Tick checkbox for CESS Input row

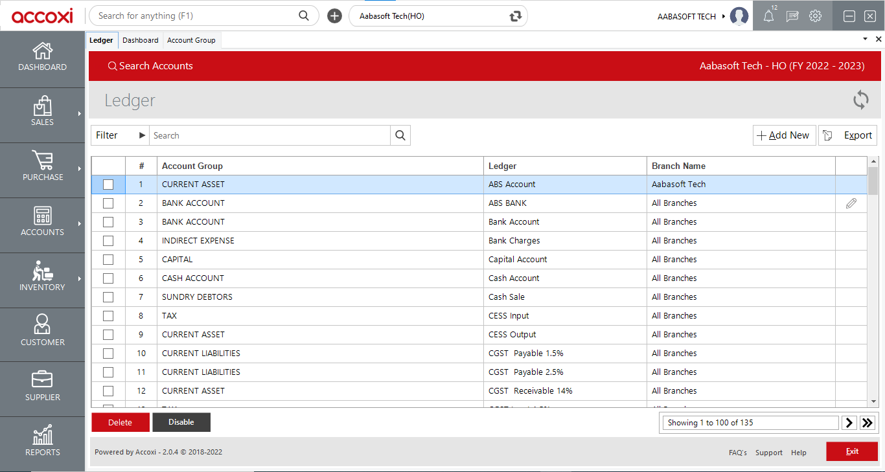coord(108,316)
